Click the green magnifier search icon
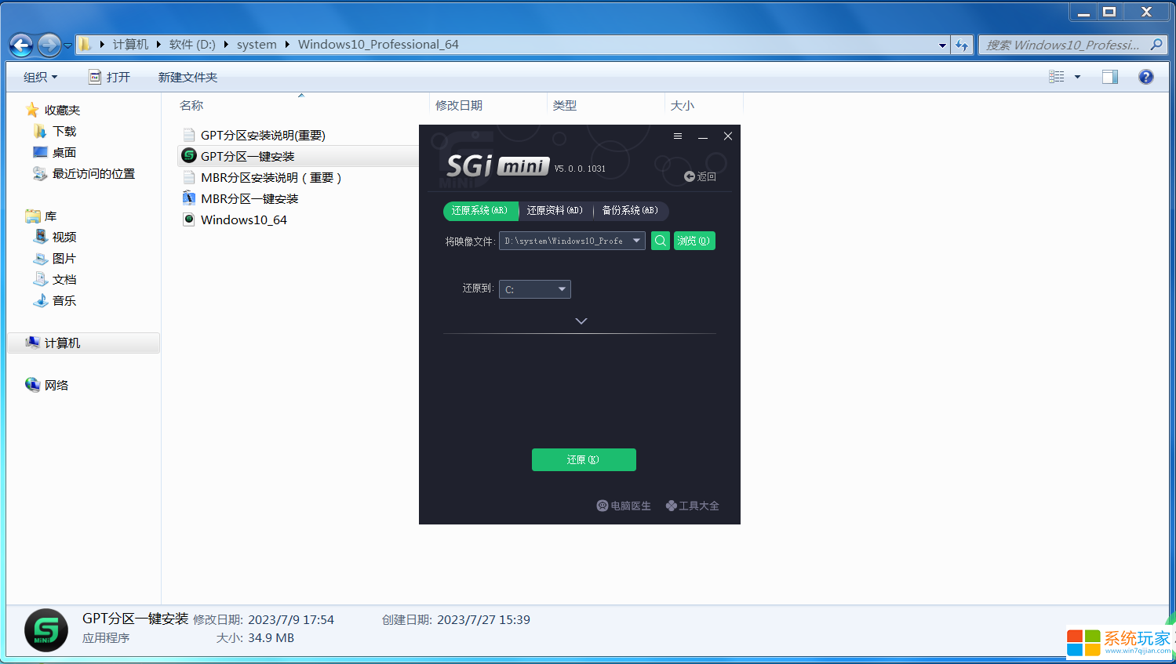The height and width of the screenshot is (664, 1176). point(660,241)
